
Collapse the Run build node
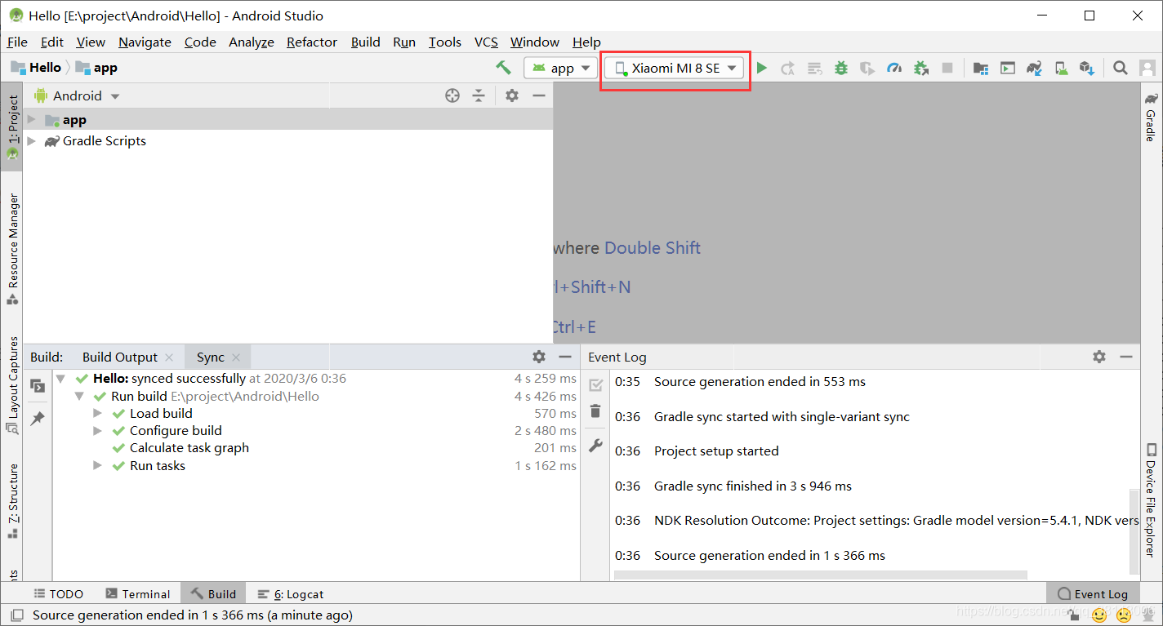coord(79,397)
